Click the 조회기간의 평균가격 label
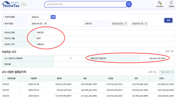 coord(98,58)
